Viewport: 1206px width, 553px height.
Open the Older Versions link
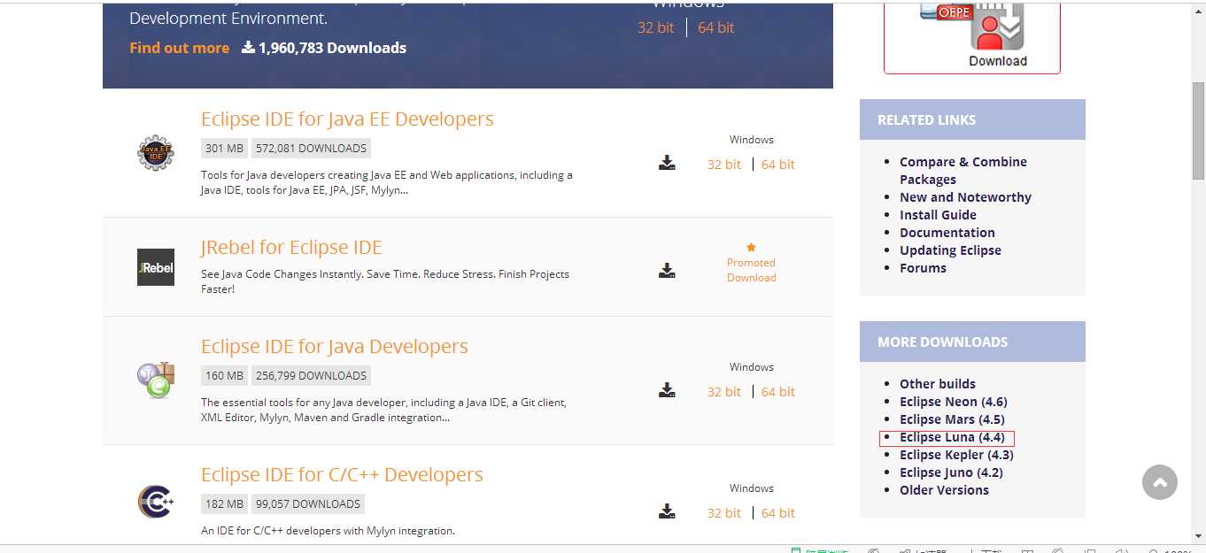point(944,489)
